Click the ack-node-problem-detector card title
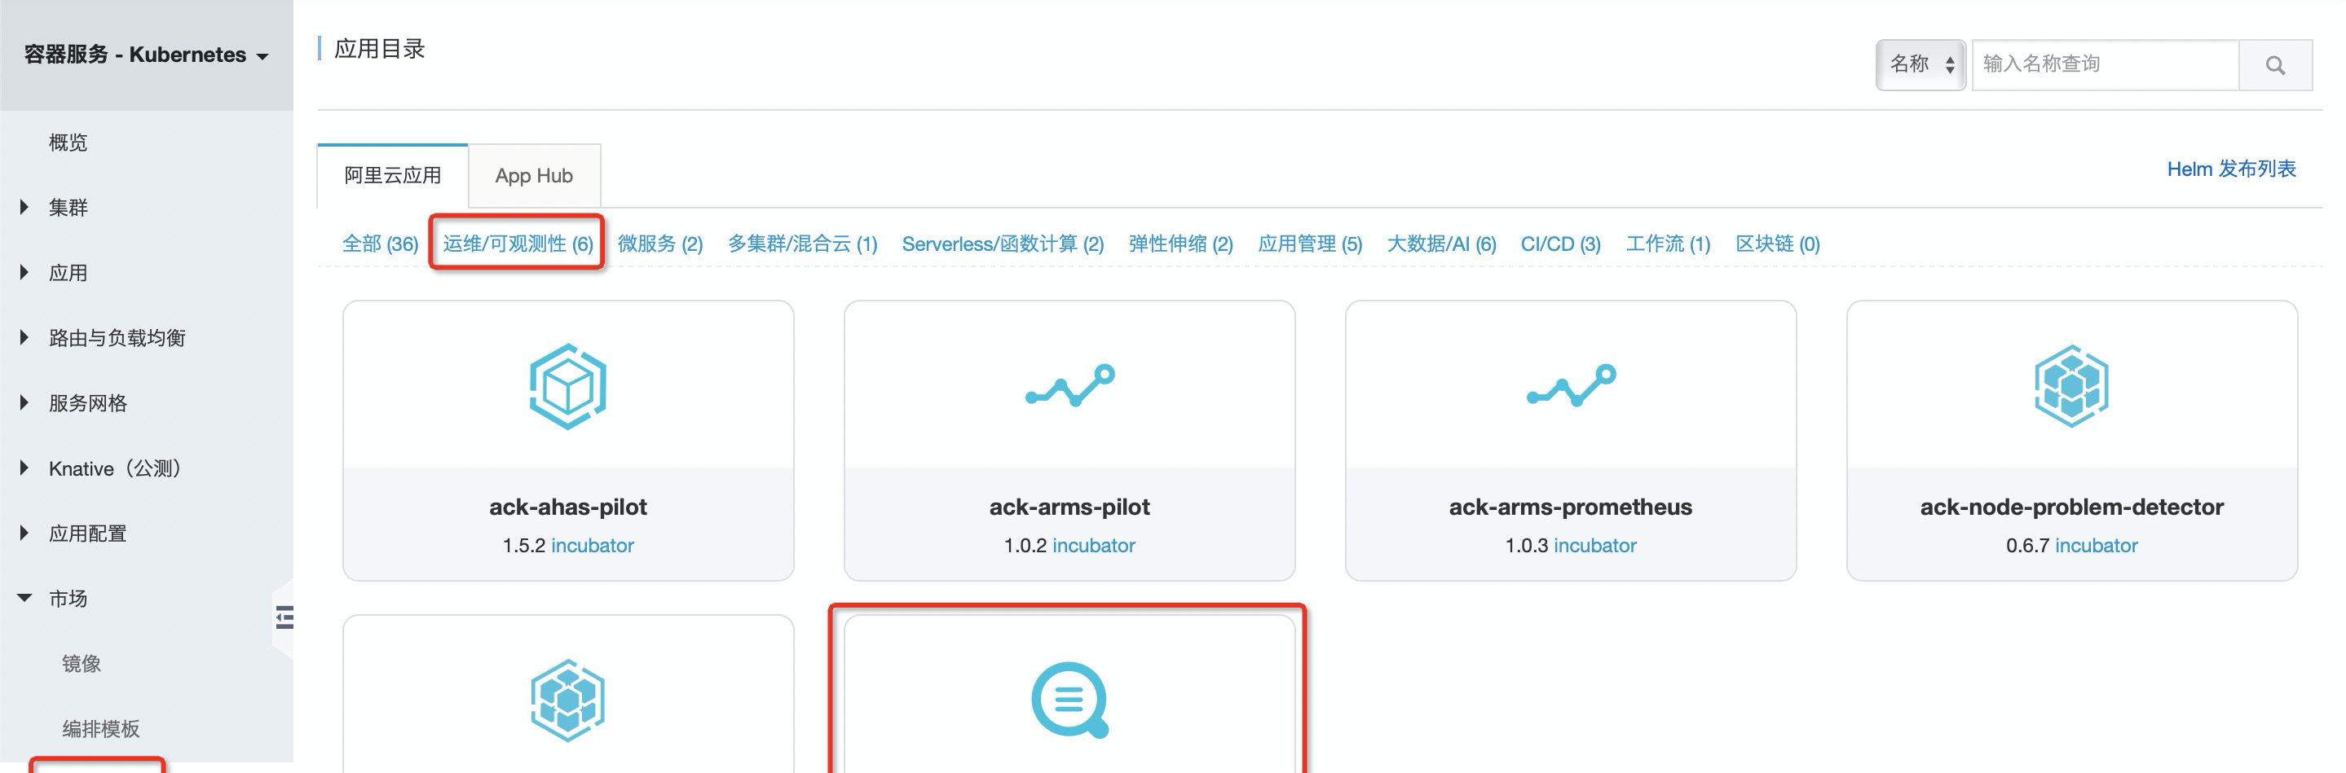The width and height of the screenshot is (2346, 773). point(2072,507)
